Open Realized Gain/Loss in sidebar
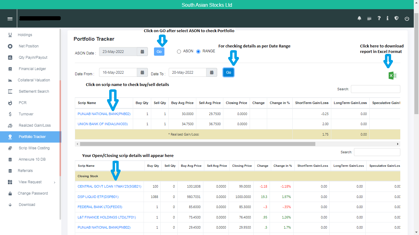 point(35,125)
